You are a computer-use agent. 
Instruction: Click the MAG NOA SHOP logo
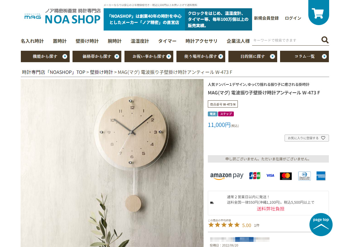pos(62,16)
